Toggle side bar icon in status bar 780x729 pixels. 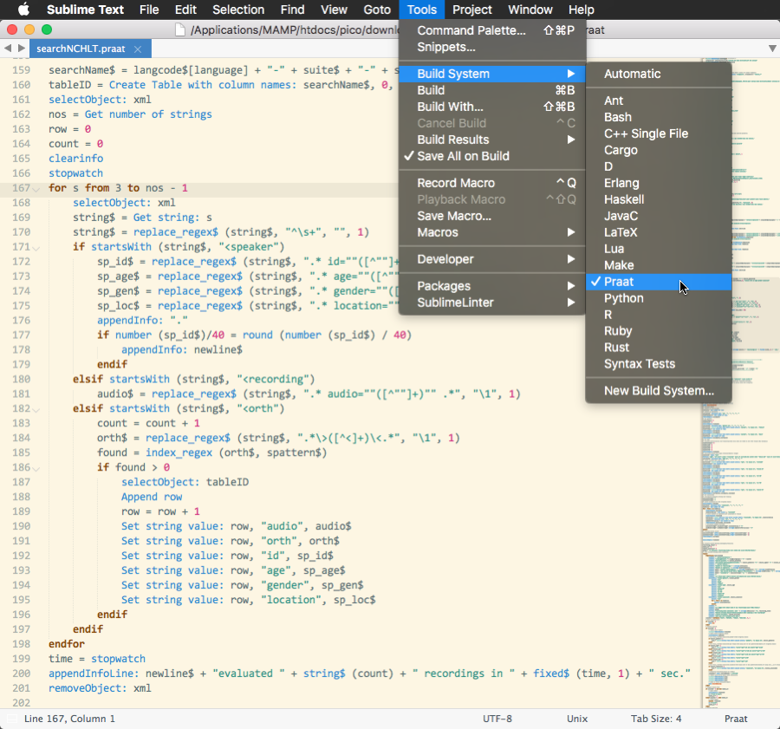pyautogui.click(x=12, y=719)
